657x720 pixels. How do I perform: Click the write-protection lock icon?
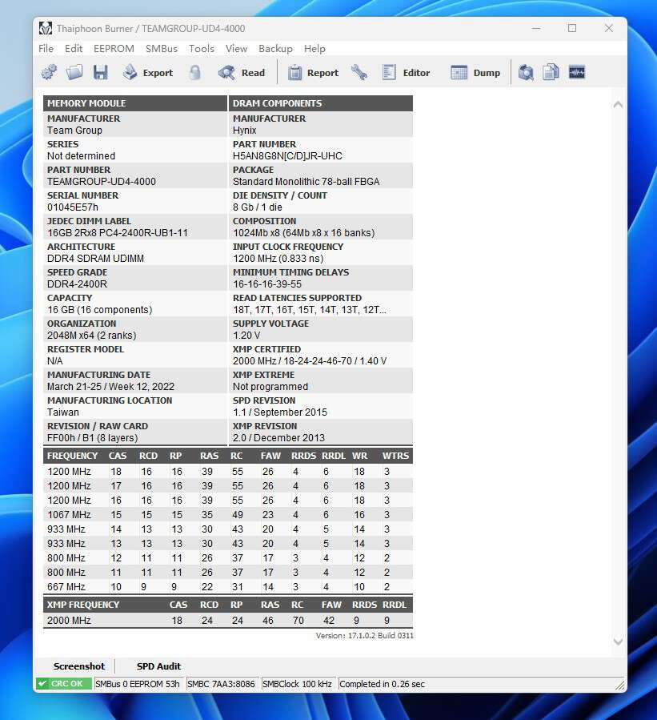tap(194, 72)
